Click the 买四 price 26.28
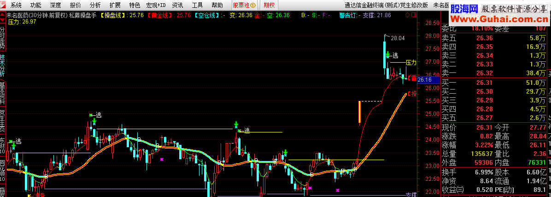 485,109
